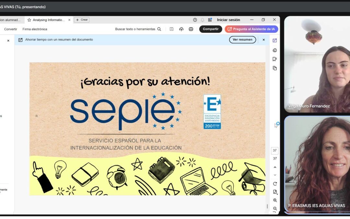350x219 pixels.
Task: Click text SERVICIO ESPAÑOL PARA LA
Action: 125,140
